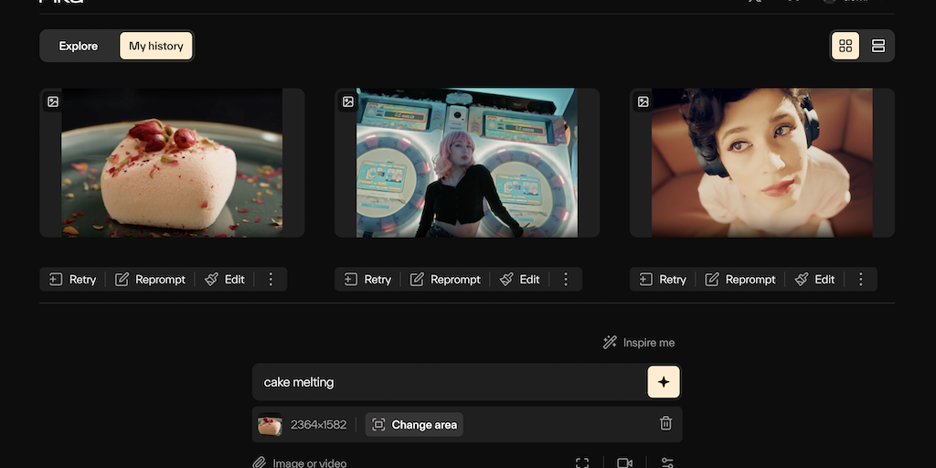Switch to list view layout
The height and width of the screenshot is (468, 936).
coord(877,46)
